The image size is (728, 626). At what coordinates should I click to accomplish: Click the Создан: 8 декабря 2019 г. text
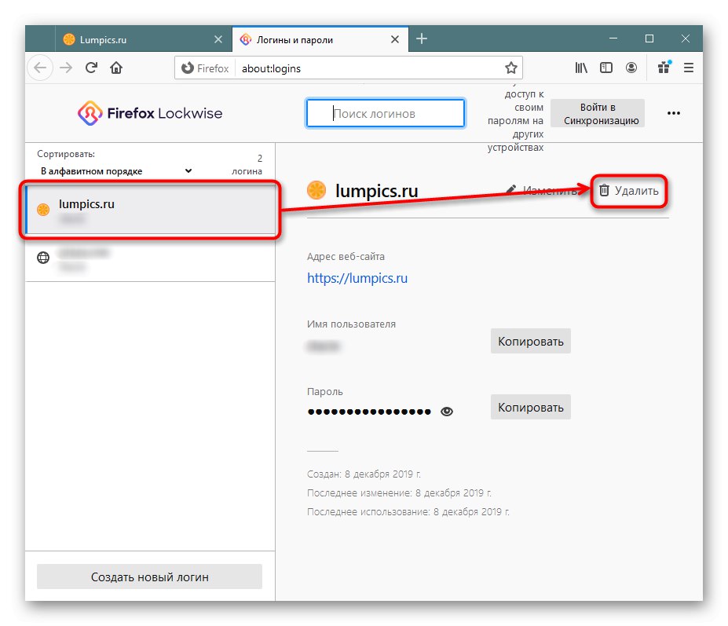(364, 474)
